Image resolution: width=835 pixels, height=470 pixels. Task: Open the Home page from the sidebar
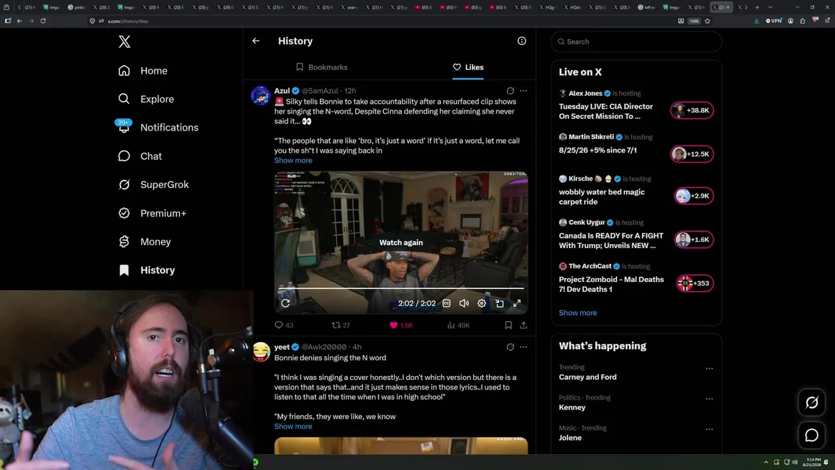click(x=143, y=70)
